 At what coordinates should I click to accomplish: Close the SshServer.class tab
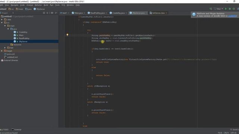[x=166, y=13]
